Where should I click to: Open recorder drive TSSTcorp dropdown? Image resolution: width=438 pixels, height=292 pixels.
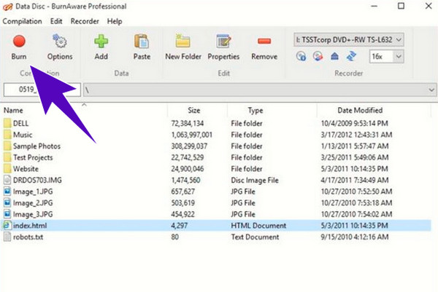coord(348,39)
